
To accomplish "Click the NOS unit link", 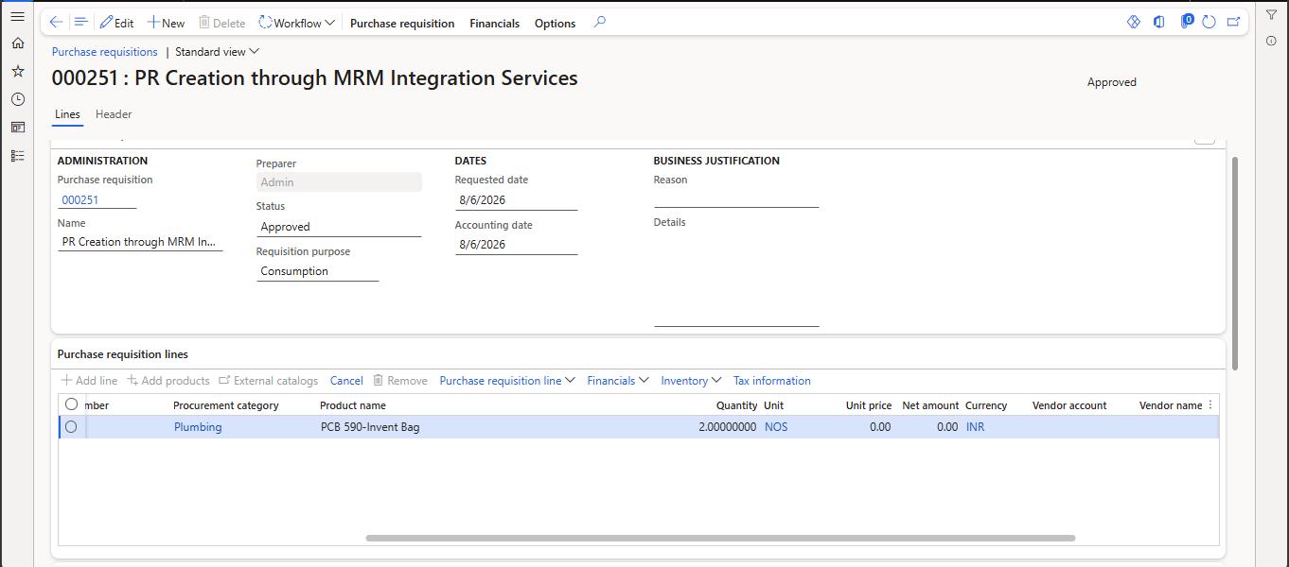I will coord(776,427).
